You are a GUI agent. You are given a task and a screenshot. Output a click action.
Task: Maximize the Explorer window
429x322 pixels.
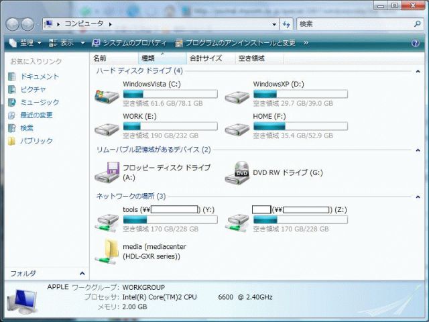click(x=395, y=5)
